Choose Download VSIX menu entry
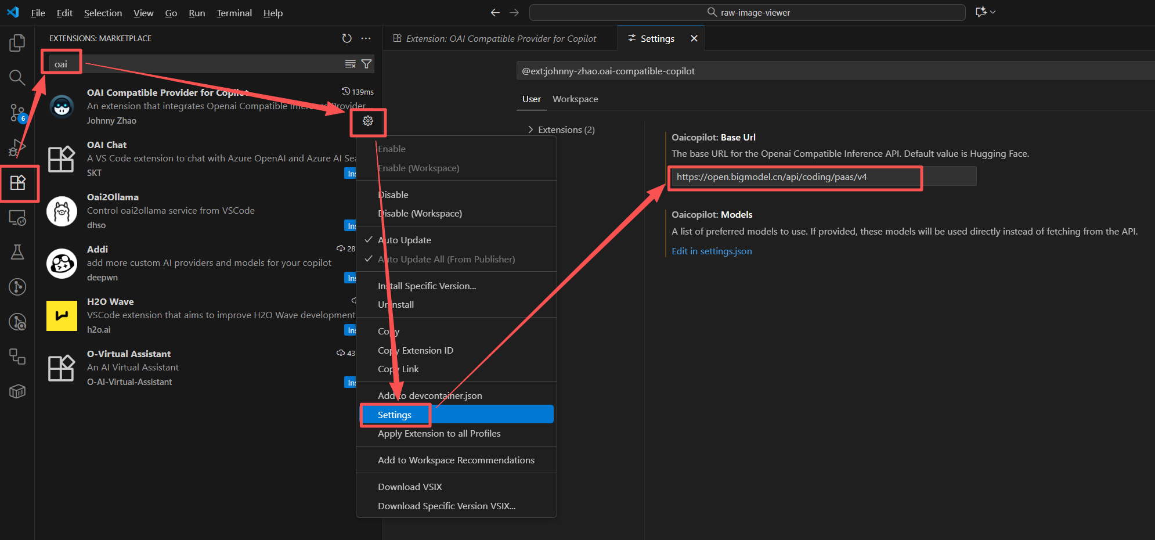This screenshot has height=540, width=1155. click(456, 487)
